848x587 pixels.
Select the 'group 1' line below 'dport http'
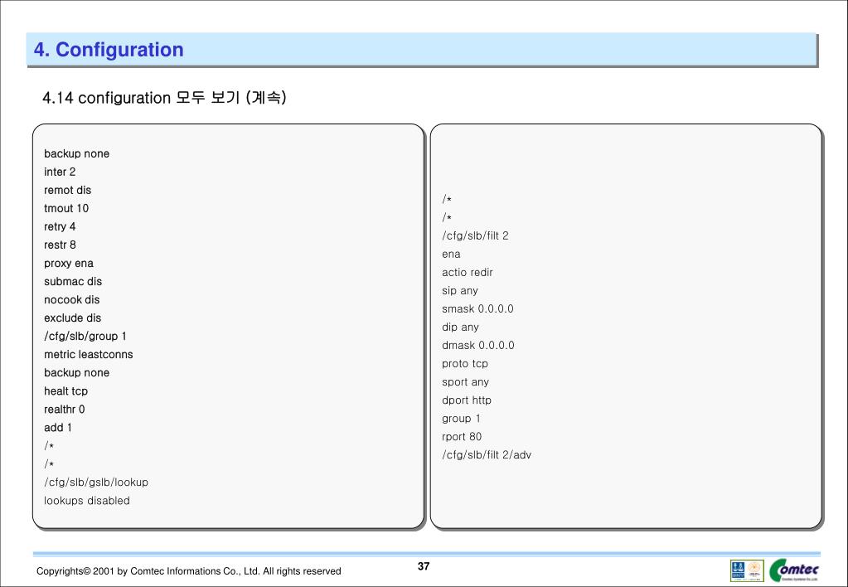pyautogui.click(x=462, y=419)
